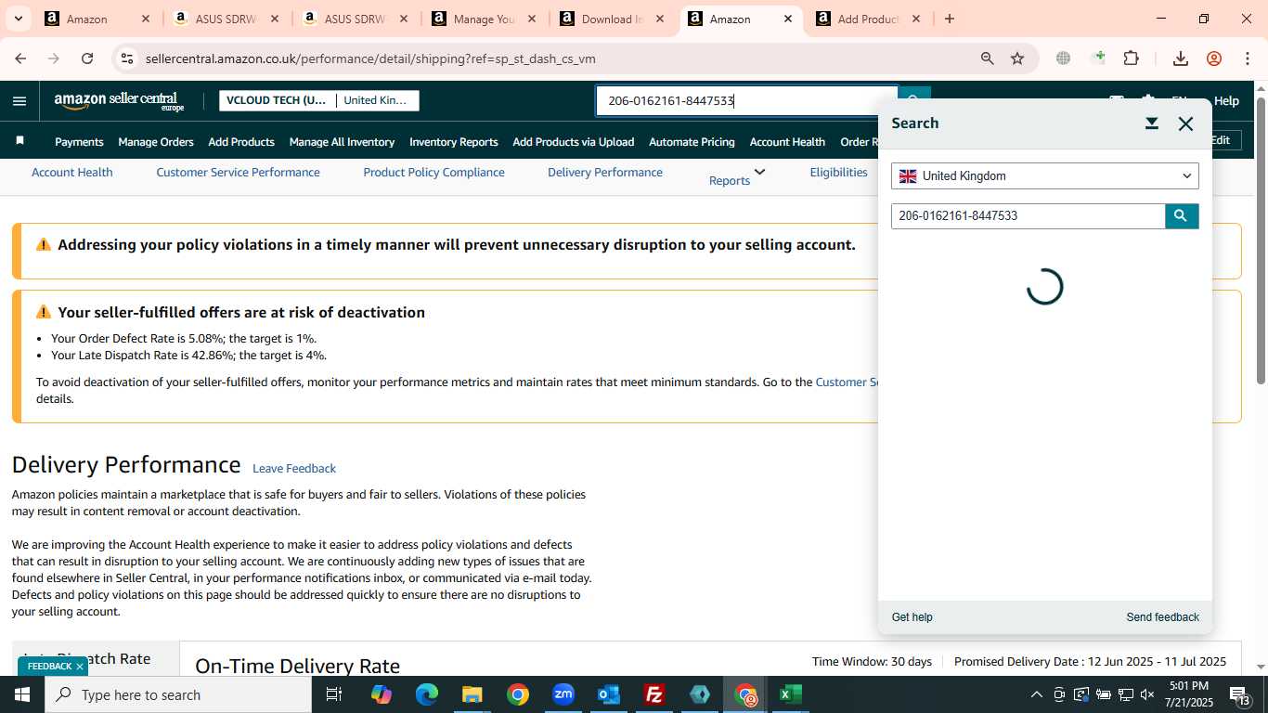Open the Seller Central hamburger menu
1268x713 pixels.
click(19, 101)
